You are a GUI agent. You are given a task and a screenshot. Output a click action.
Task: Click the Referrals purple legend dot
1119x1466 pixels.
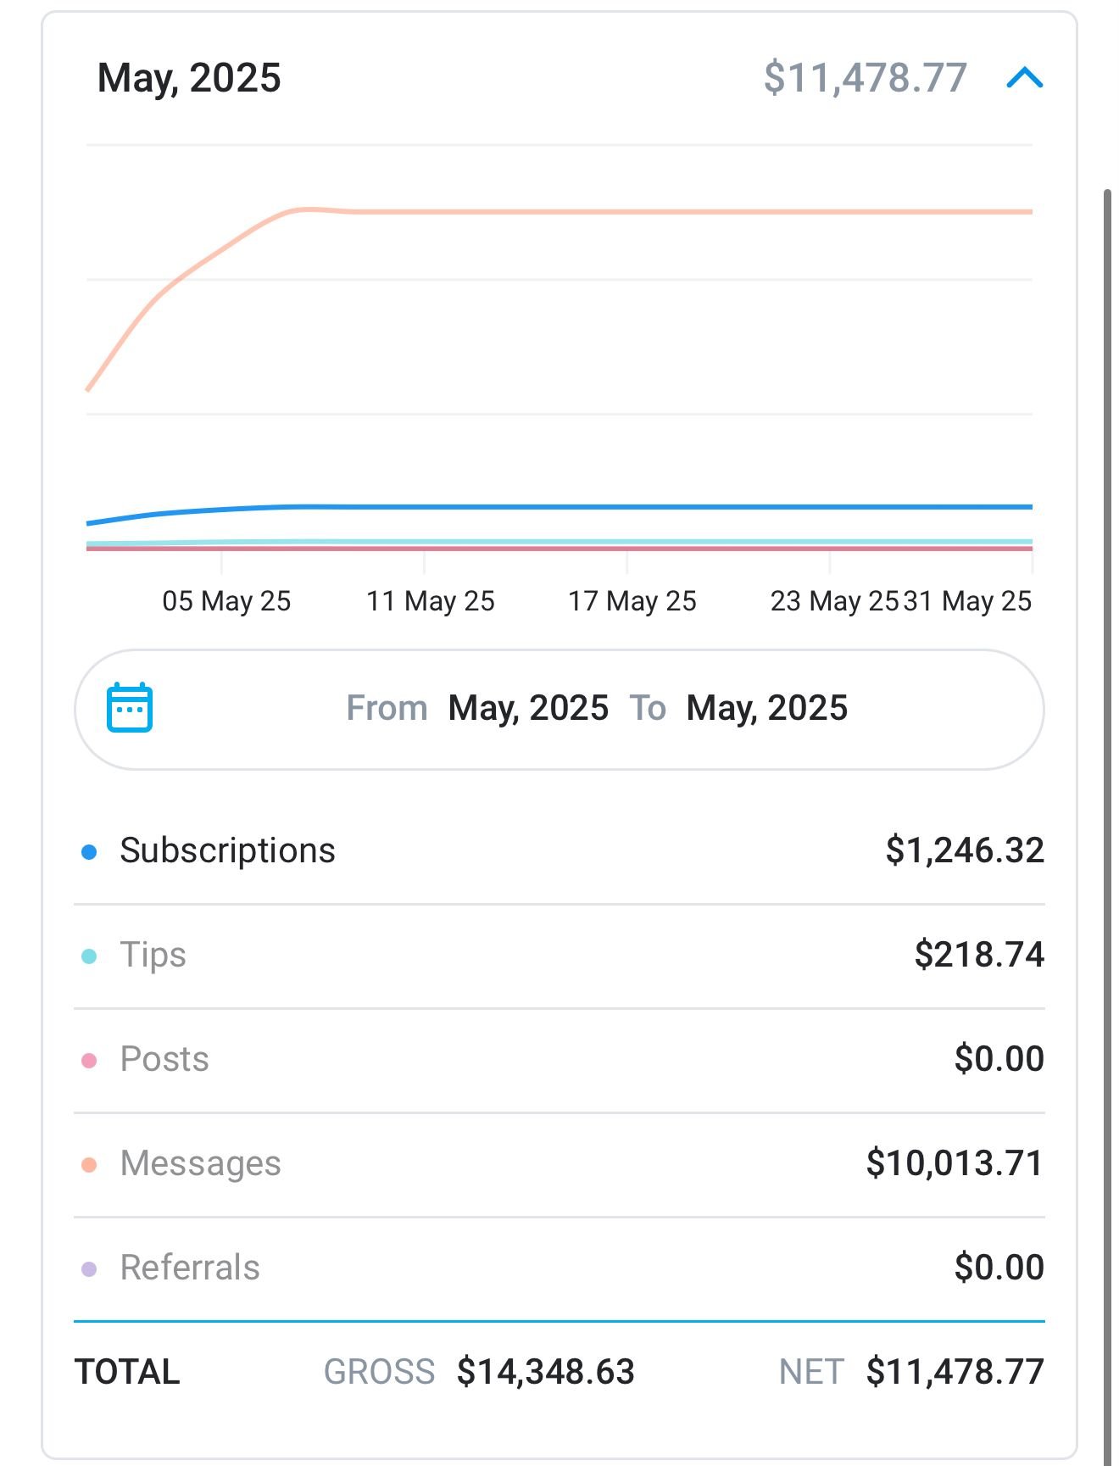tap(89, 1269)
